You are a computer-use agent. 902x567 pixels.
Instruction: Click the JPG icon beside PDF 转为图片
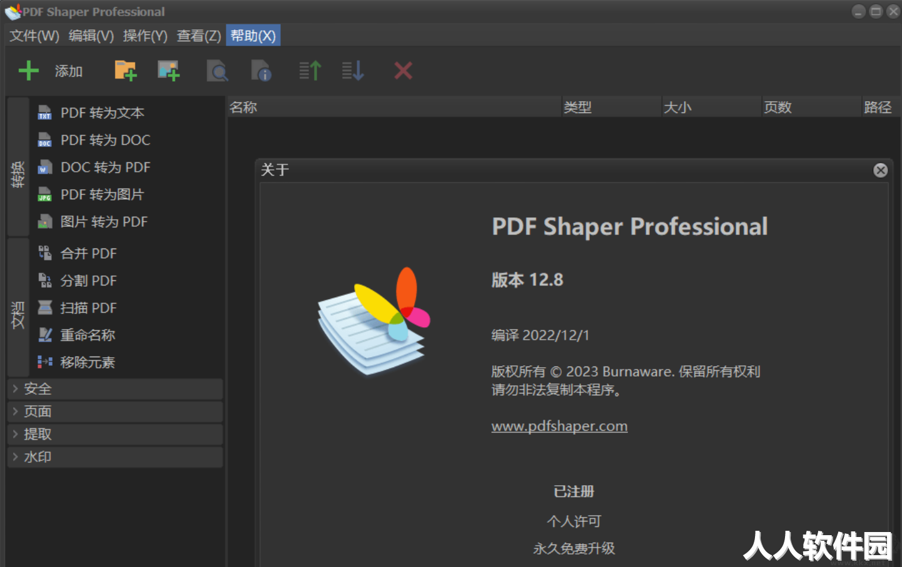pos(44,194)
